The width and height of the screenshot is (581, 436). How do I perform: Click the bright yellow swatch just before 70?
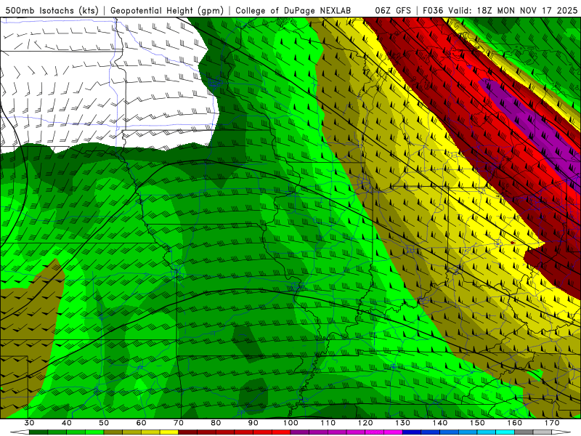coord(169,432)
